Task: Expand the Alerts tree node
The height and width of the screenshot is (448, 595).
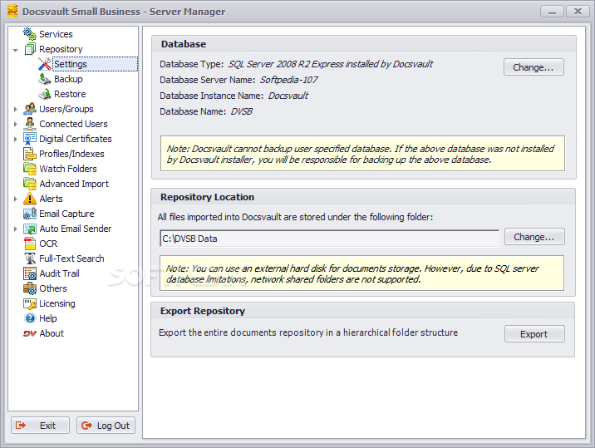Action: [15, 199]
